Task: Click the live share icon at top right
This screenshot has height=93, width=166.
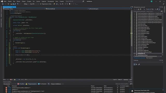Action: pyautogui.click(x=164, y=4)
